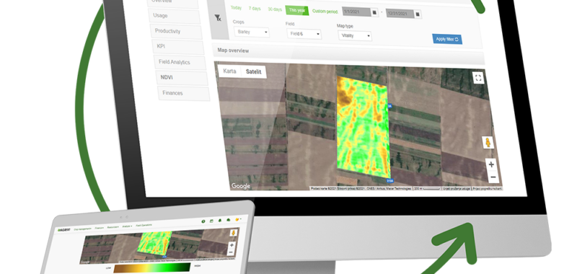Zoom out on the monitor map

tap(493, 177)
